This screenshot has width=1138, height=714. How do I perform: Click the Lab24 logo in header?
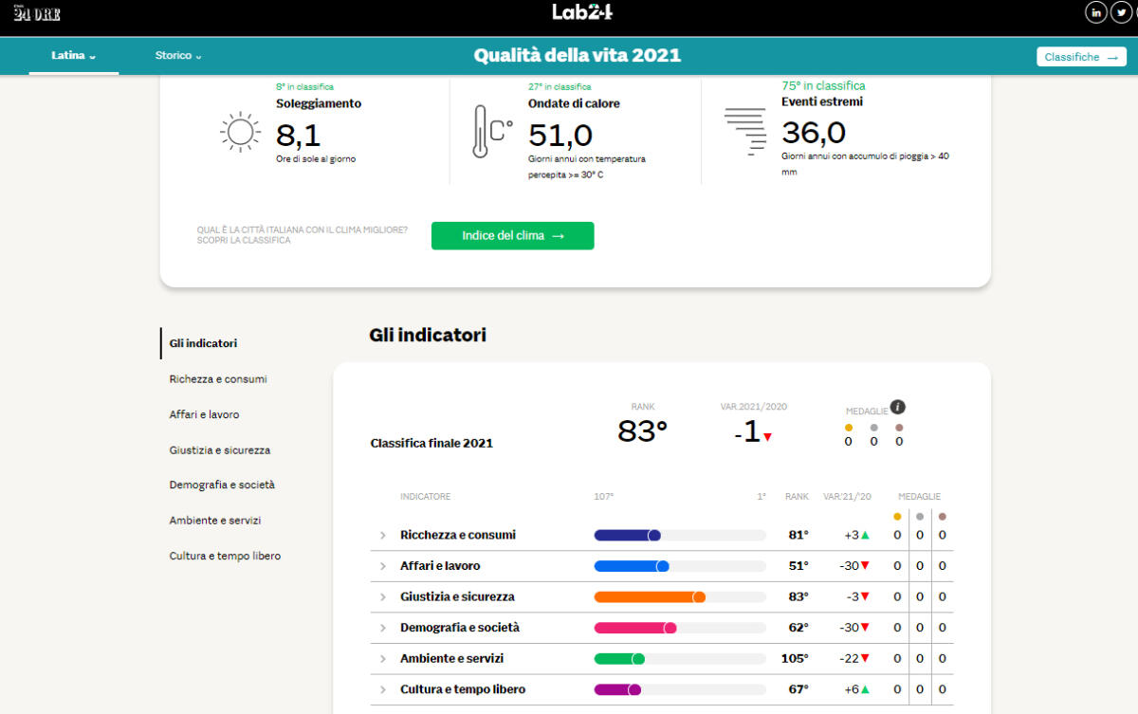[582, 12]
